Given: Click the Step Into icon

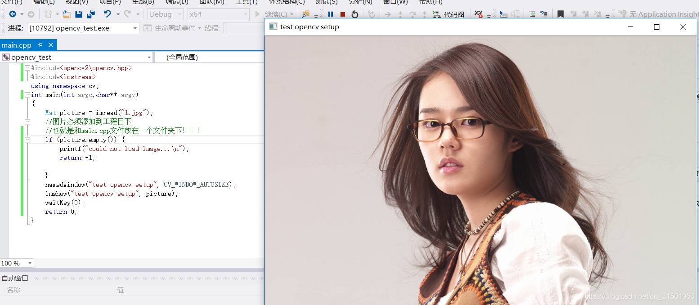Looking at the screenshot, I should click(400, 14).
